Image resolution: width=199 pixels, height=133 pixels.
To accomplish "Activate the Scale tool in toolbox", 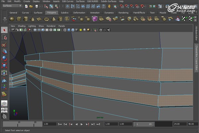I will [4, 66].
